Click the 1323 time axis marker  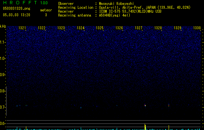61,28
